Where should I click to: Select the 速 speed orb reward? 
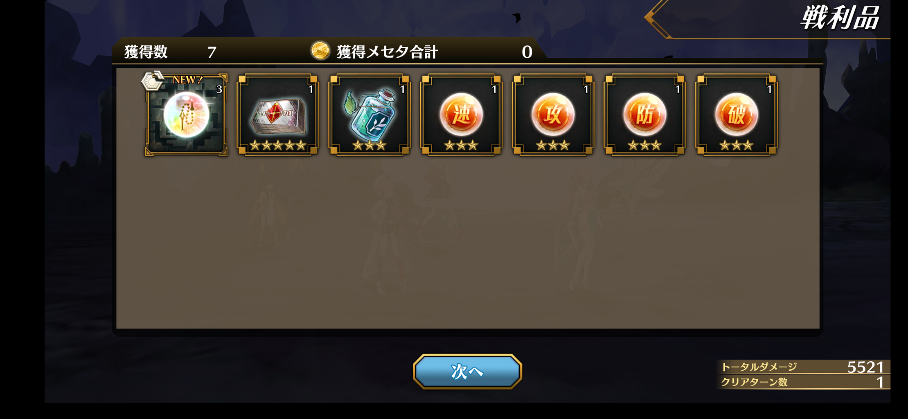[x=461, y=115]
